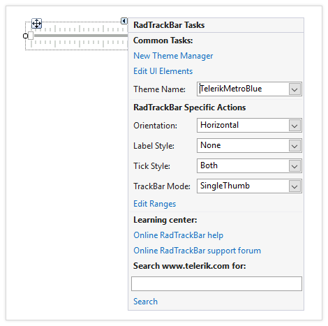
Task: Click the Search www.telerik.com for heading
Action: [x=189, y=266]
